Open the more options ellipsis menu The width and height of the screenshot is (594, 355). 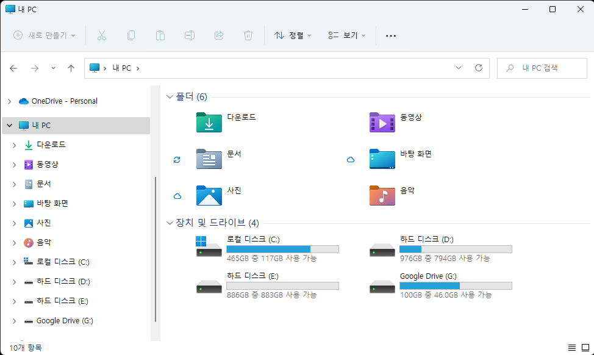390,35
